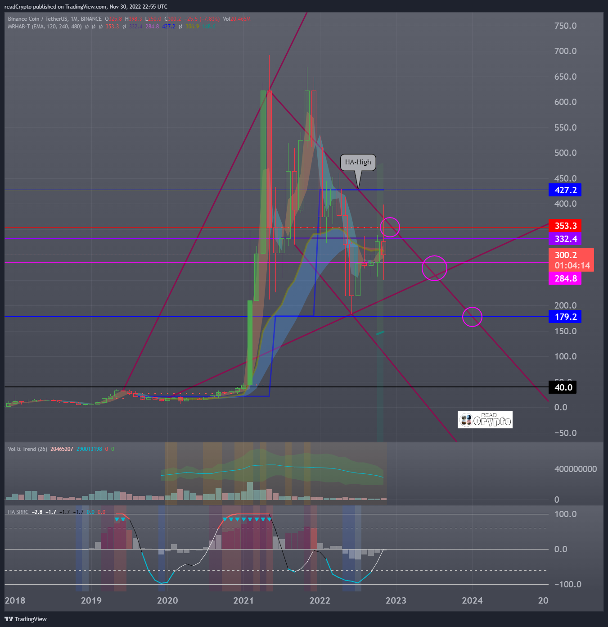This screenshot has width=608, height=627.
Task: Click the 40.0 black price label on the axis
Action: [562, 387]
